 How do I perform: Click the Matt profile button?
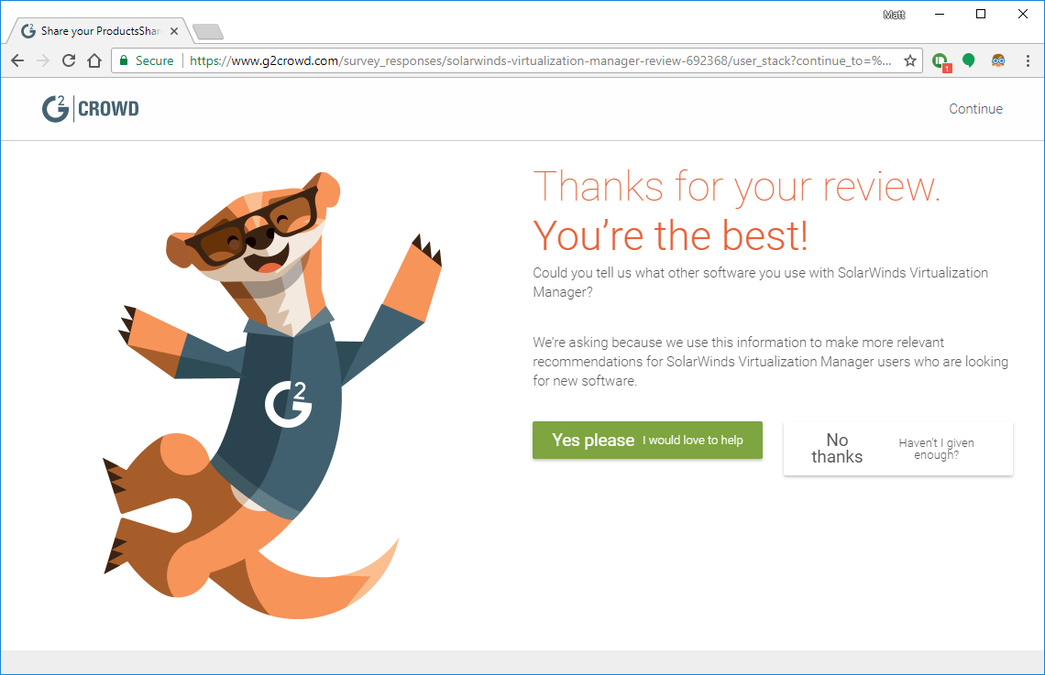pos(894,15)
